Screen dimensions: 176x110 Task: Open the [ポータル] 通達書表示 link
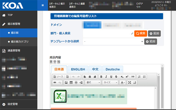pos(77,5)
